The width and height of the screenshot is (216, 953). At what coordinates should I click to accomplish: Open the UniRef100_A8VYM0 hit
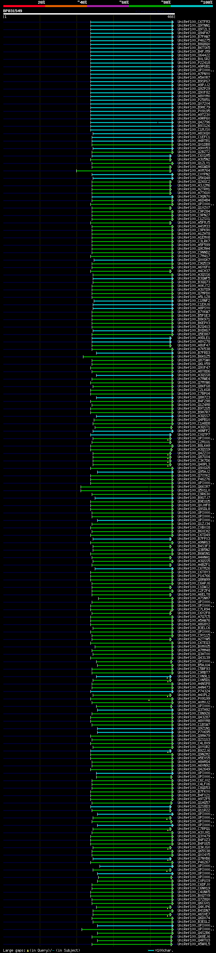193,96
